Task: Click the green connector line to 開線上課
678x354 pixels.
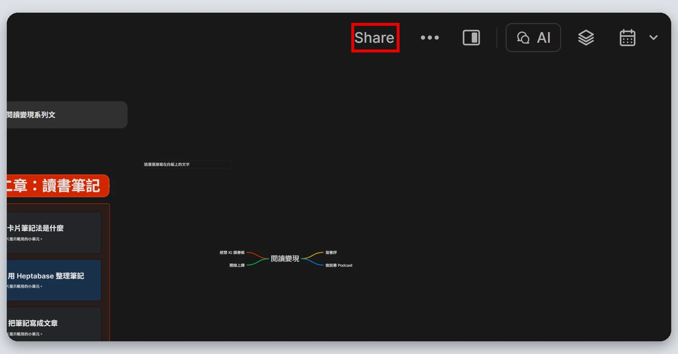Action: 257,262
